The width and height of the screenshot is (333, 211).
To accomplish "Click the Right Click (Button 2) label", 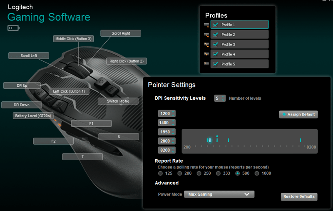I will point(127,61).
